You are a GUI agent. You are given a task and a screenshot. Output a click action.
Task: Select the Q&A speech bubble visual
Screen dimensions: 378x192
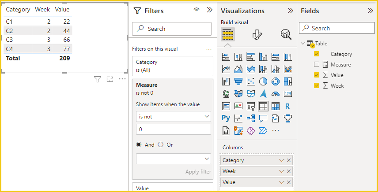(x=263, y=118)
